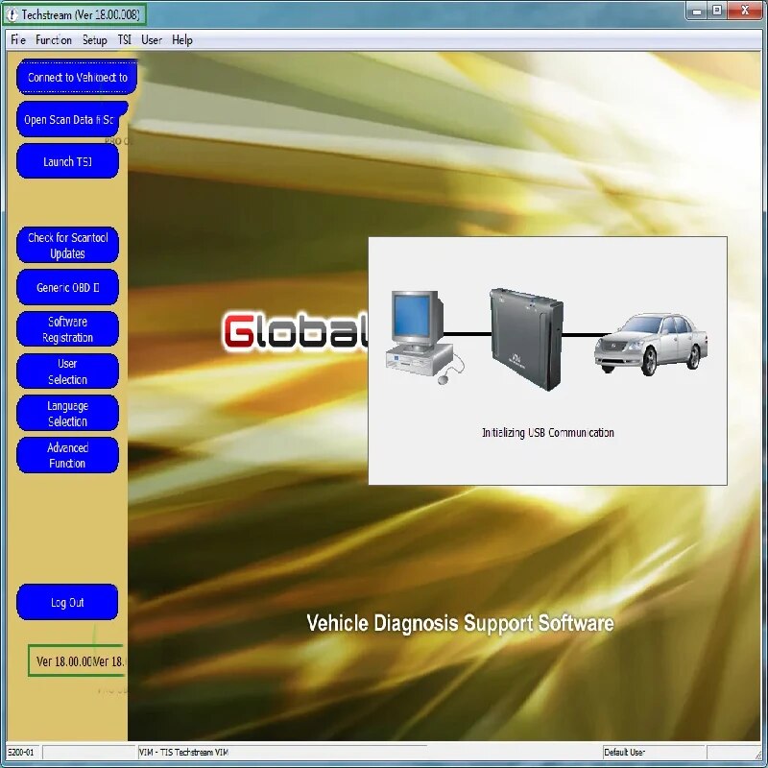The height and width of the screenshot is (768, 768).
Task: Open the Function menu
Action: coord(54,40)
